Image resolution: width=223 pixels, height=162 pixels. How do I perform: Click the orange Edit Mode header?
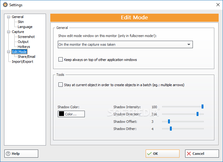134,17
